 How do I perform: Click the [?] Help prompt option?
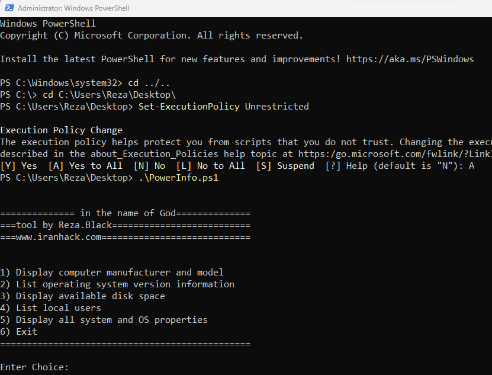(346, 166)
